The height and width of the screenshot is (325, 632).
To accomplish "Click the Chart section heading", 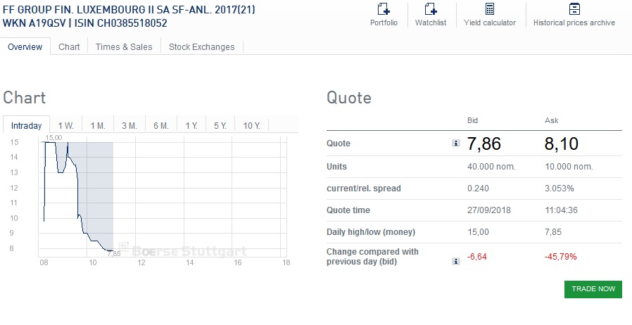I will (x=24, y=98).
